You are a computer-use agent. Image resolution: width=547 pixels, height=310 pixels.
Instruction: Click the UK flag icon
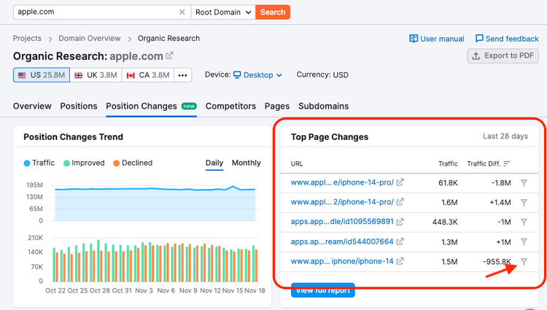(79, 75)
